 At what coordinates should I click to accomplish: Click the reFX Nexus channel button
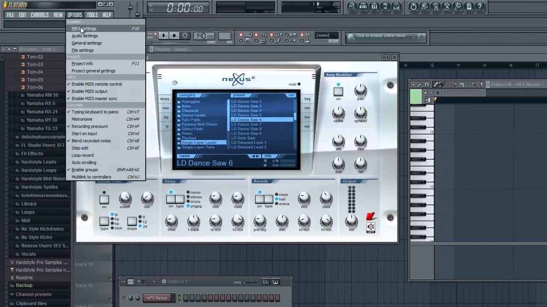click(156, 298)
